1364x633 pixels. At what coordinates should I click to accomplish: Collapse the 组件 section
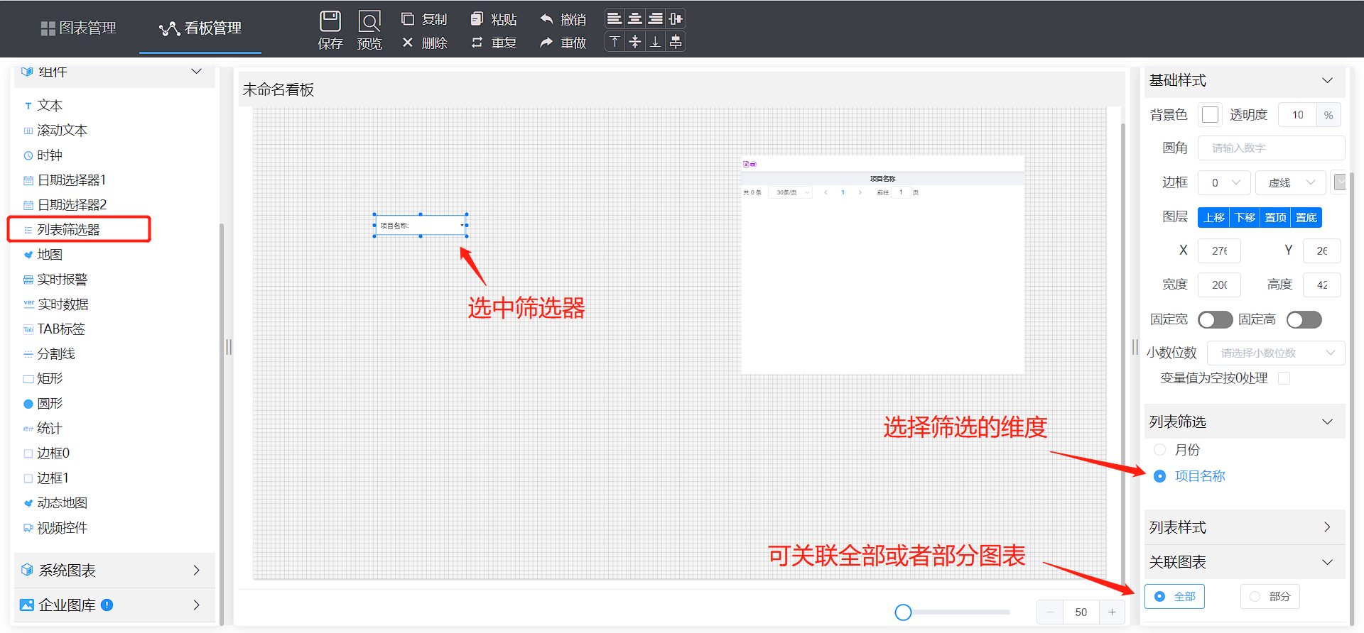pos(197,72)
